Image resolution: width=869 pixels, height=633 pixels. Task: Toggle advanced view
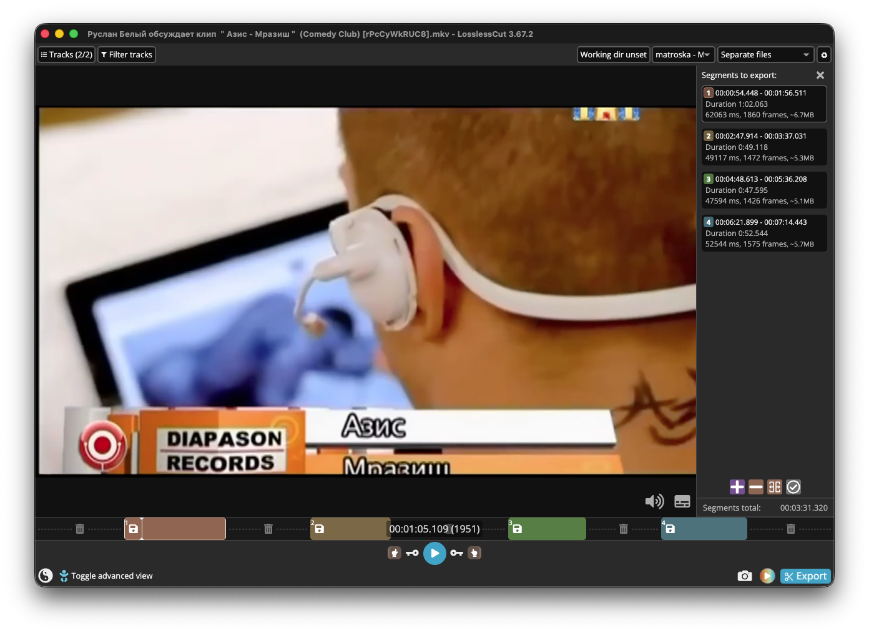[106, 576]
